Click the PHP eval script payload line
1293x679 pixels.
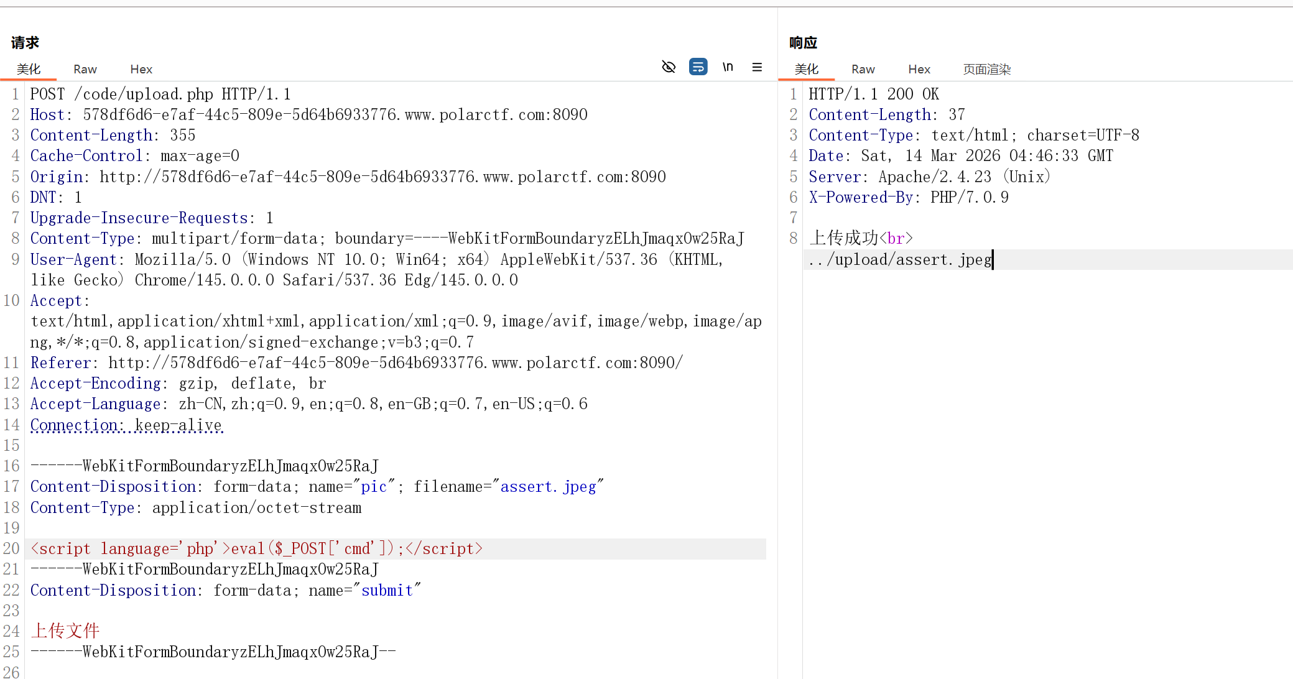pos(256,548)
